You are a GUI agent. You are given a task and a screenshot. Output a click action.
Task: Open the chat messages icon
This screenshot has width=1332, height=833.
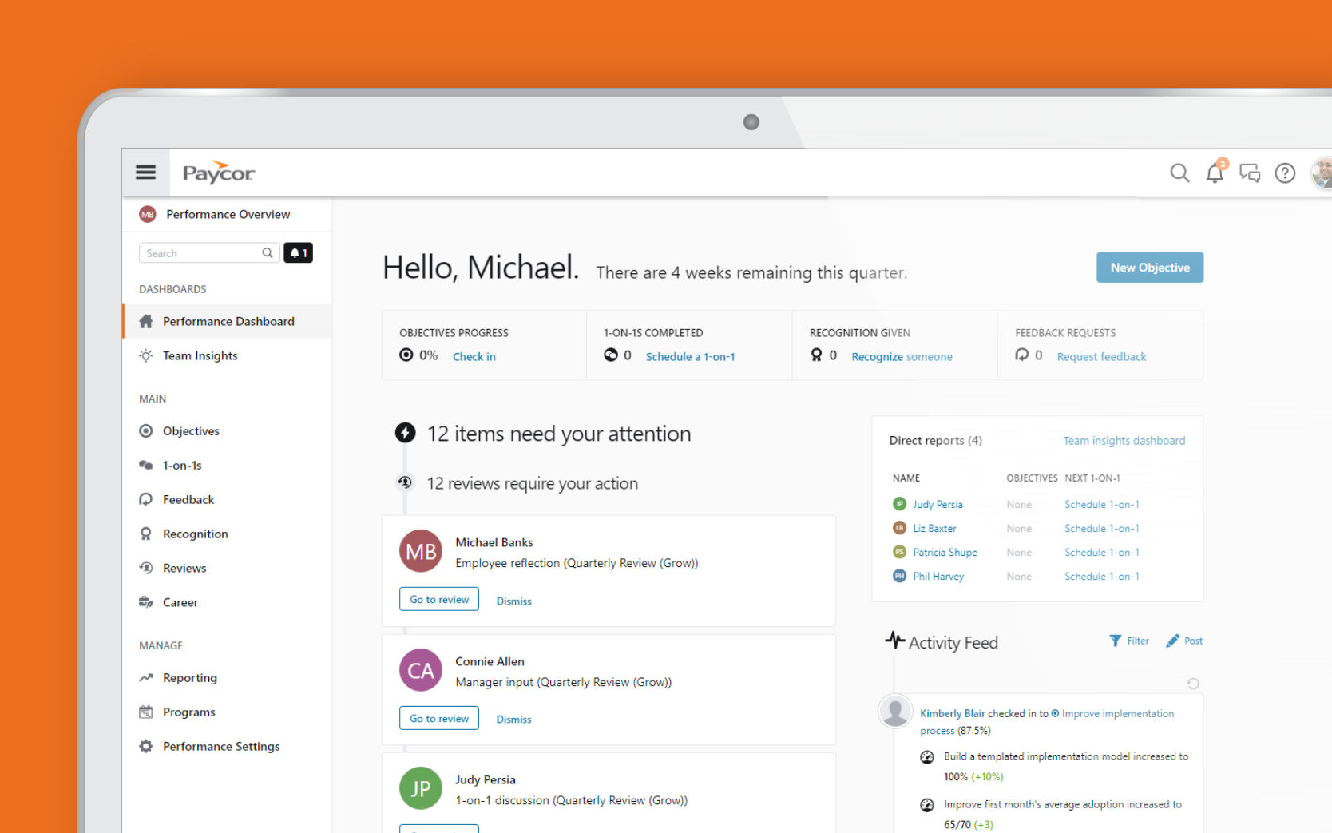point(1250,173)
